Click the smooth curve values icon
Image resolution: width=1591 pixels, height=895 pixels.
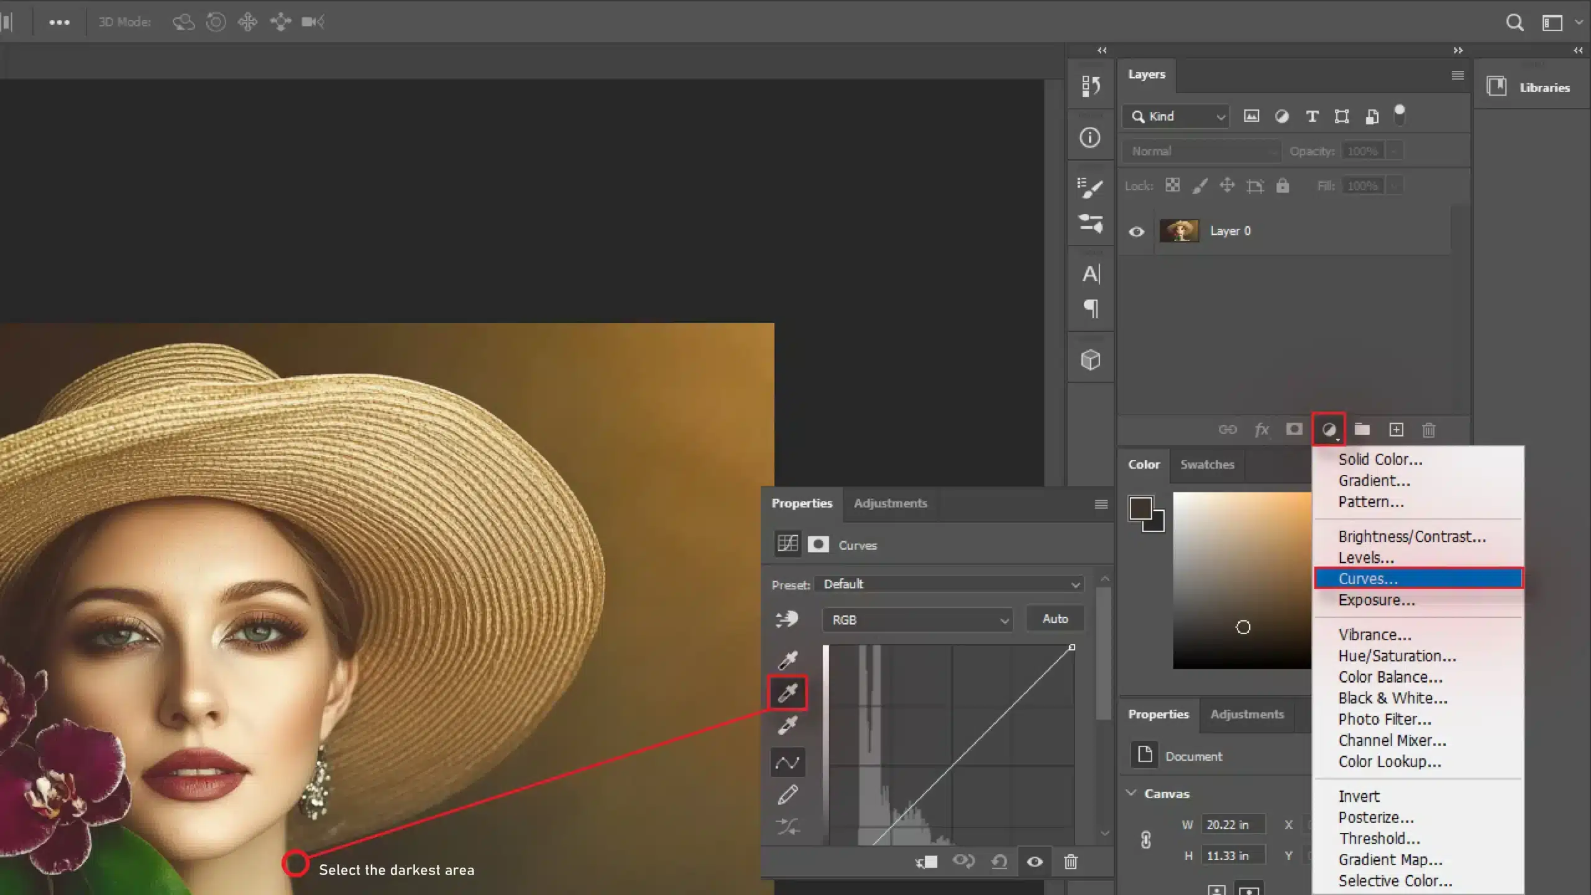coord(787,827)
